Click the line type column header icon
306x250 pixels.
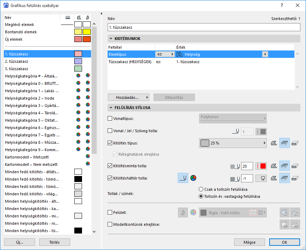68,18
